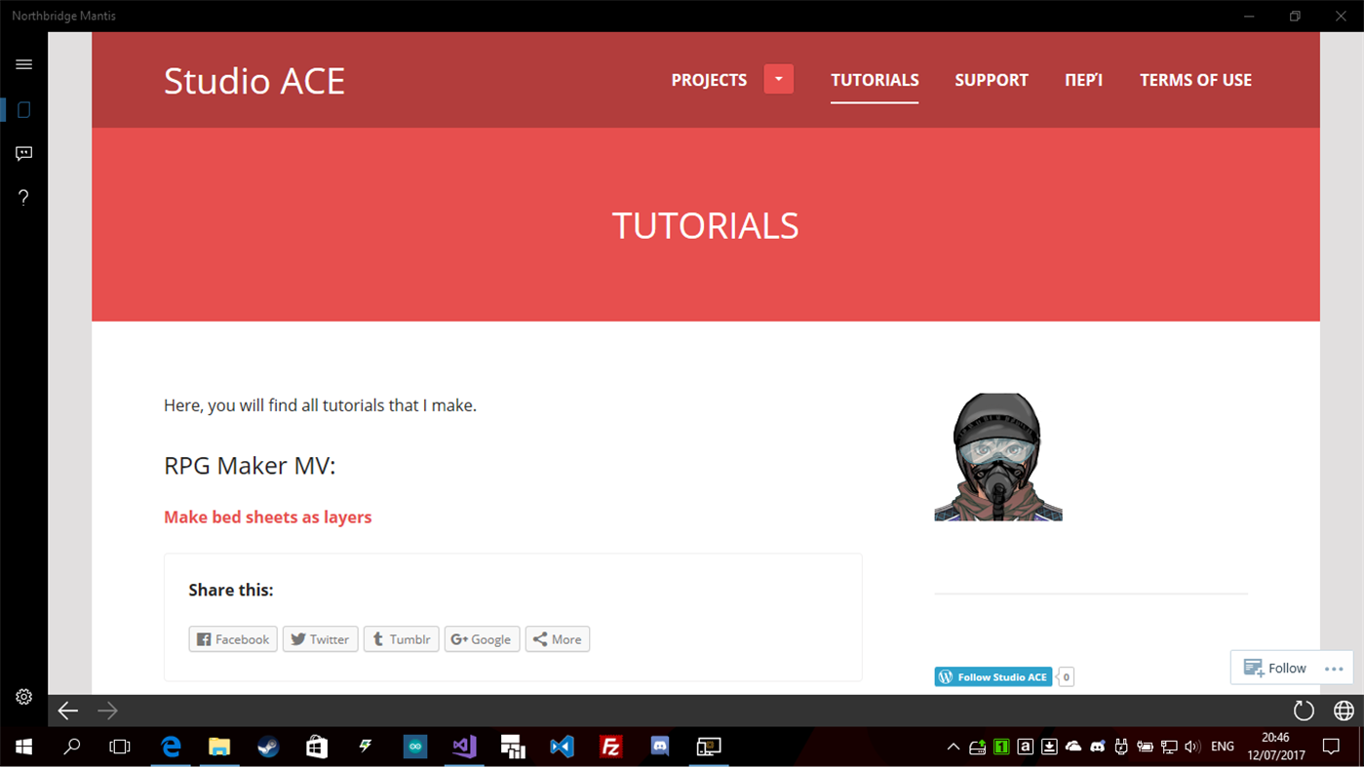Open the Action Center notifications icon
This screenshot has height=767, width=1364.
pyautogui.click(x=1331, y=747)
